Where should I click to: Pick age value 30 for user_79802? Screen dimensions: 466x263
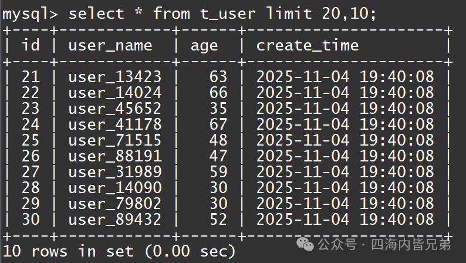[218, 204]
